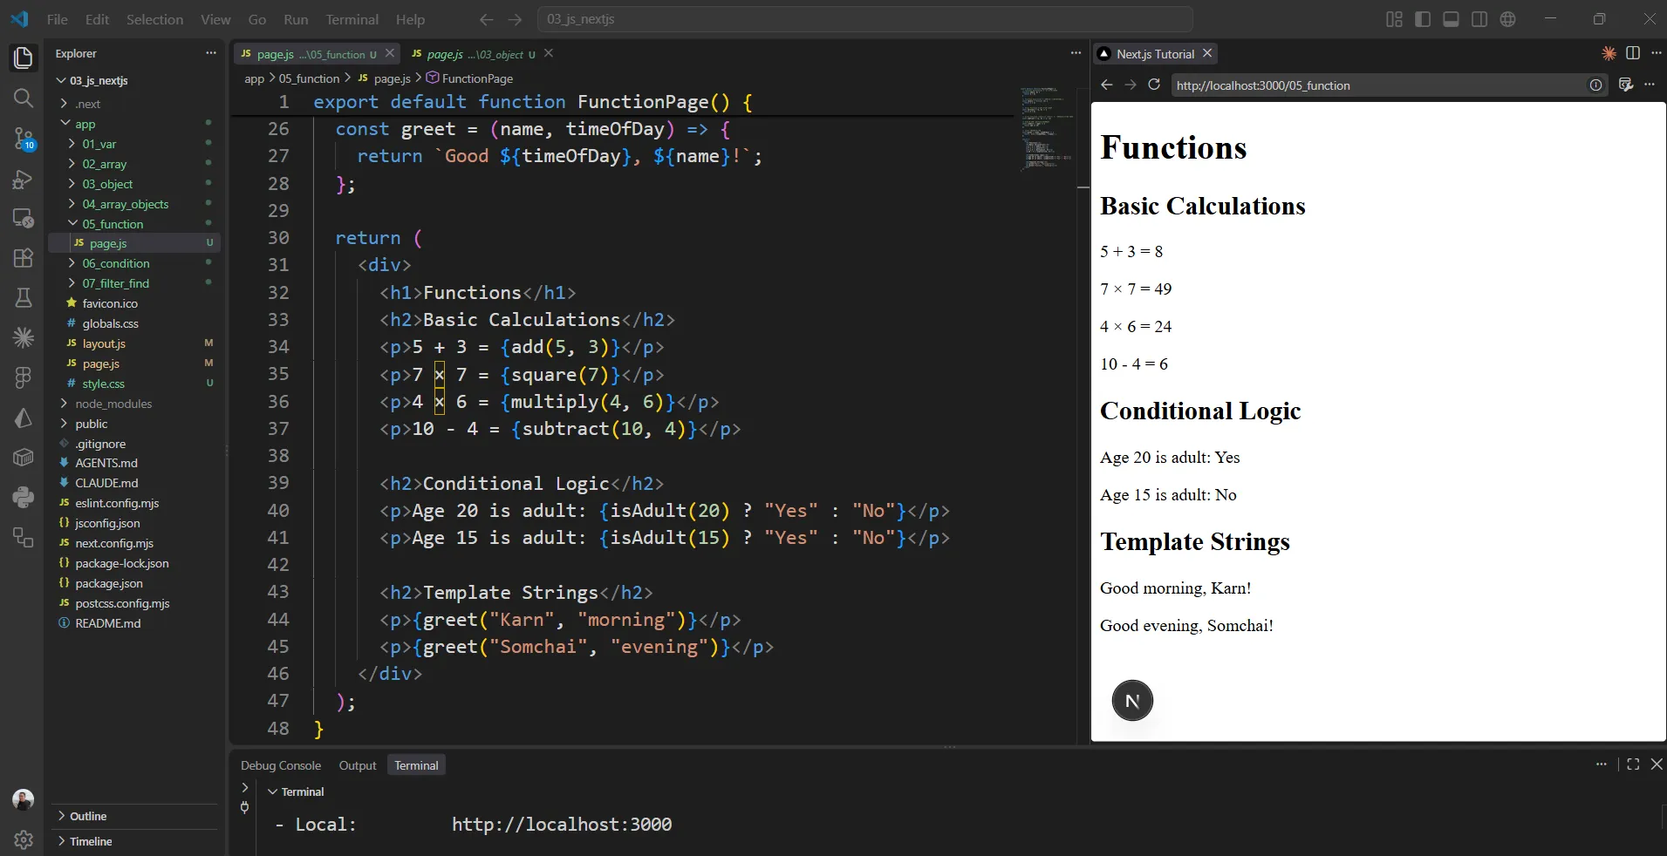Reload the browser preview page
The image size is (1667, 856).
1154,85
